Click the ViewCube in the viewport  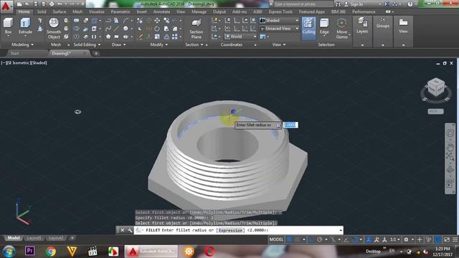[436, 87]
